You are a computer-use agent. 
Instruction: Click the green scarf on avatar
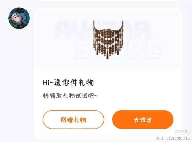[x=17, y=23]
